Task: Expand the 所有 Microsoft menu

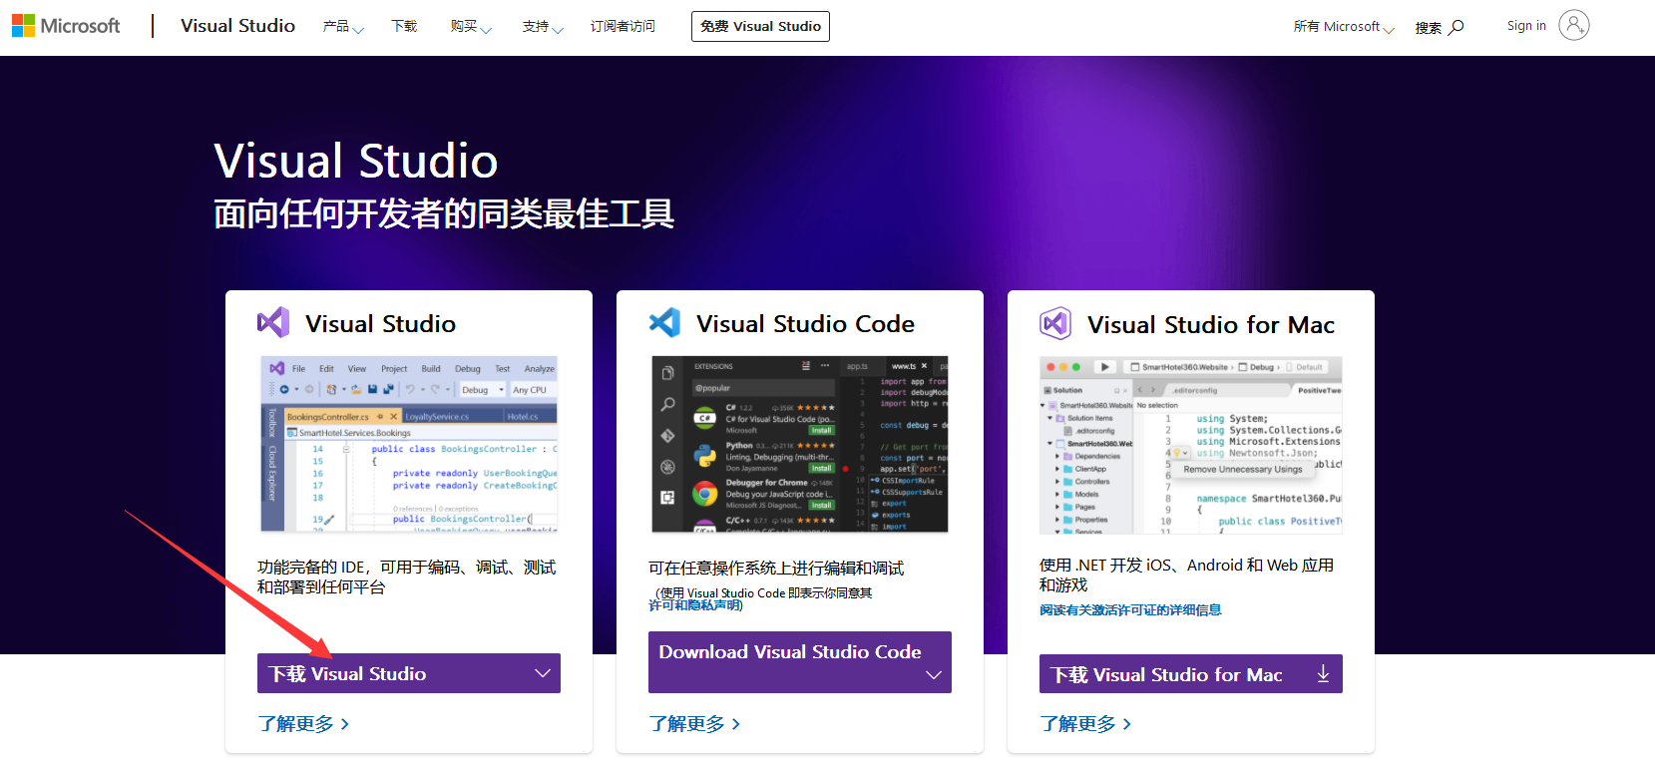Action: (x=1344, y=27)
